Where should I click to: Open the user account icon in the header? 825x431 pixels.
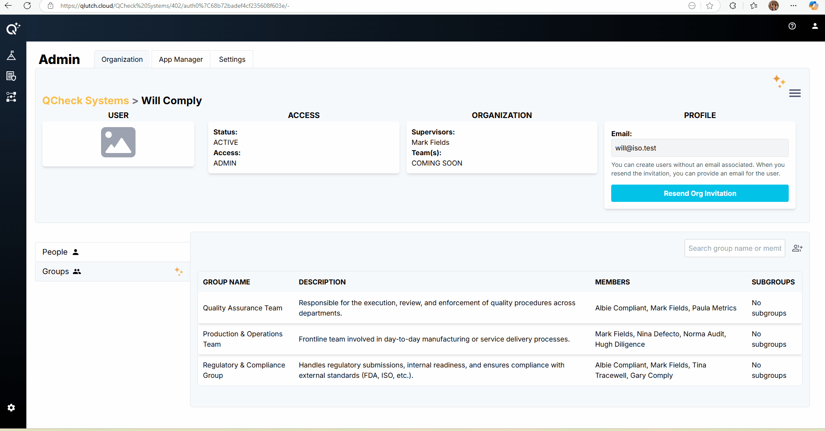coord(815,26)
